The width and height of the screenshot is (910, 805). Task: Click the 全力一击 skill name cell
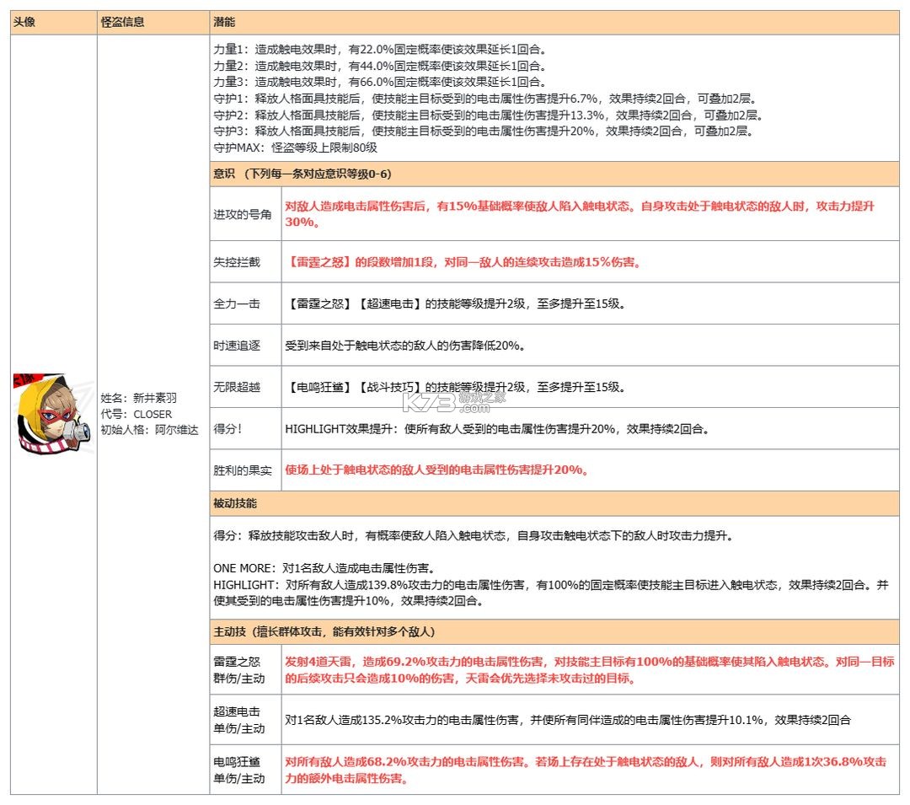(x=238, y=304)
